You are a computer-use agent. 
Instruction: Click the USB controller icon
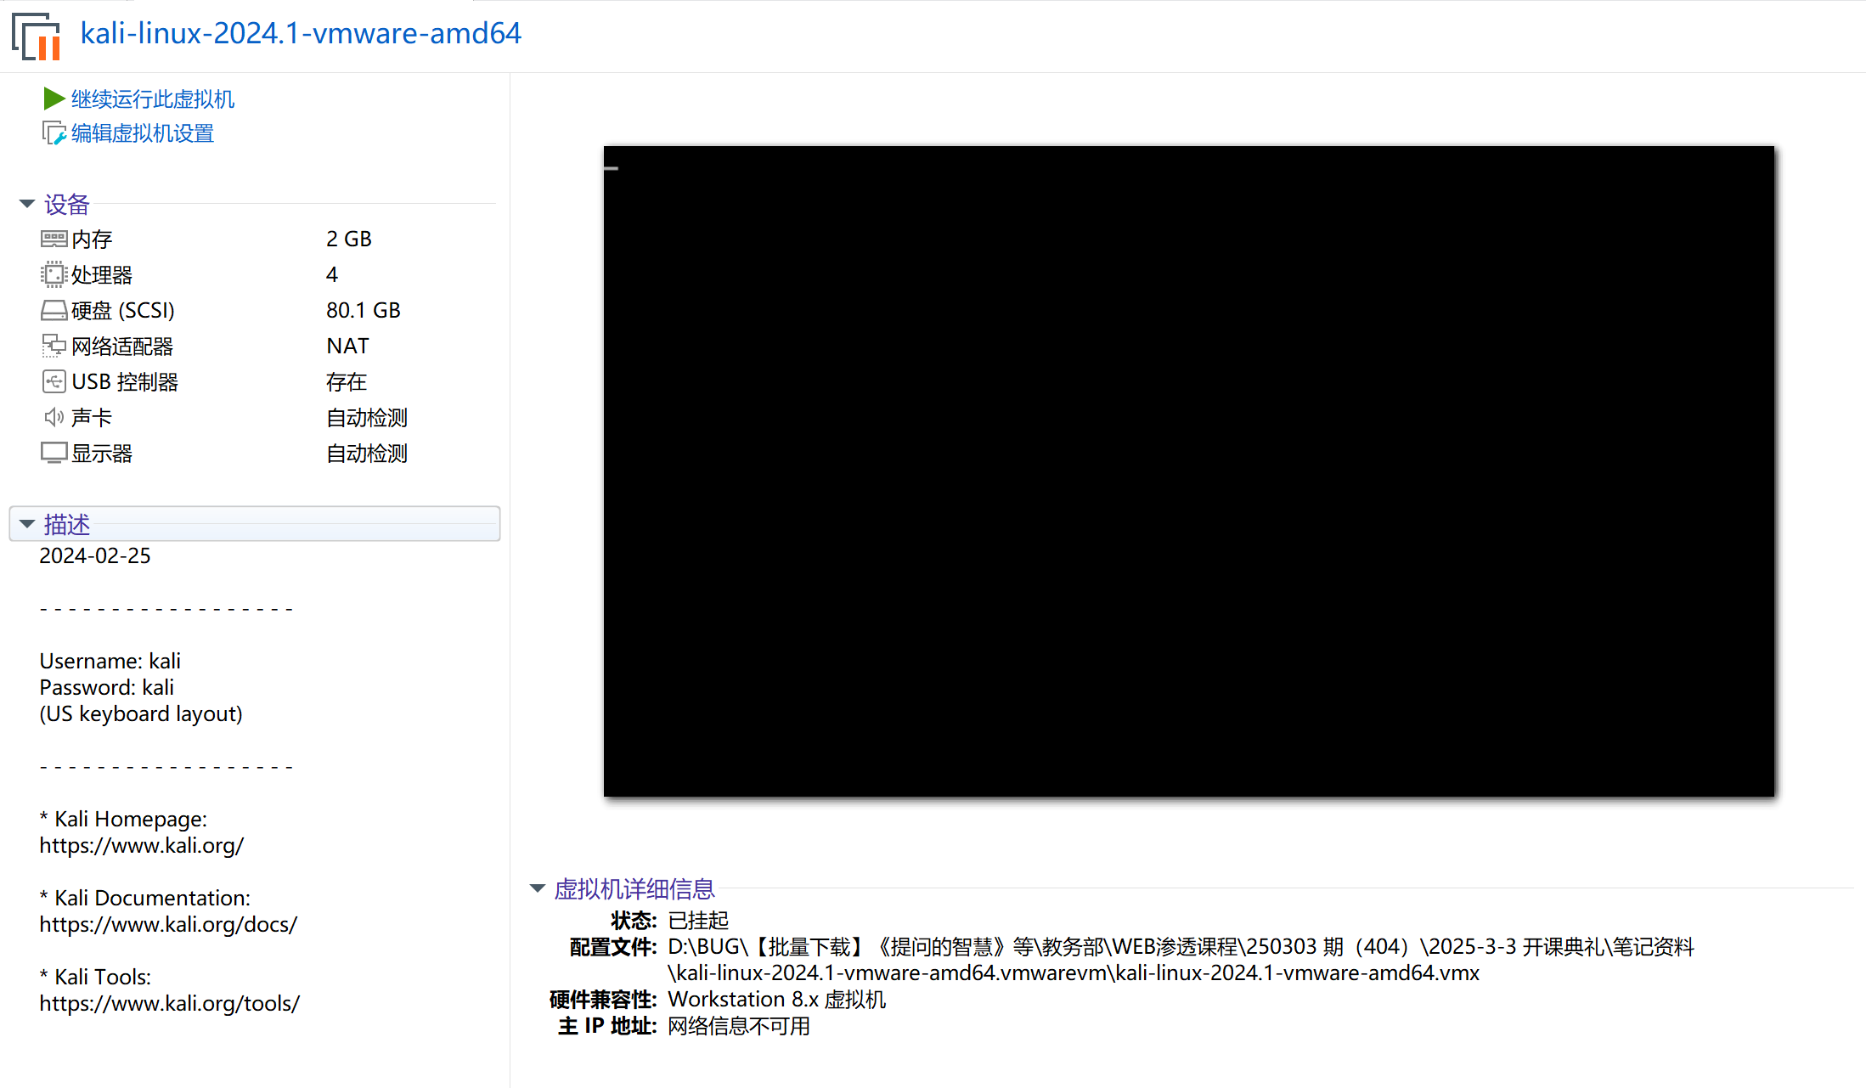point(54,381)
